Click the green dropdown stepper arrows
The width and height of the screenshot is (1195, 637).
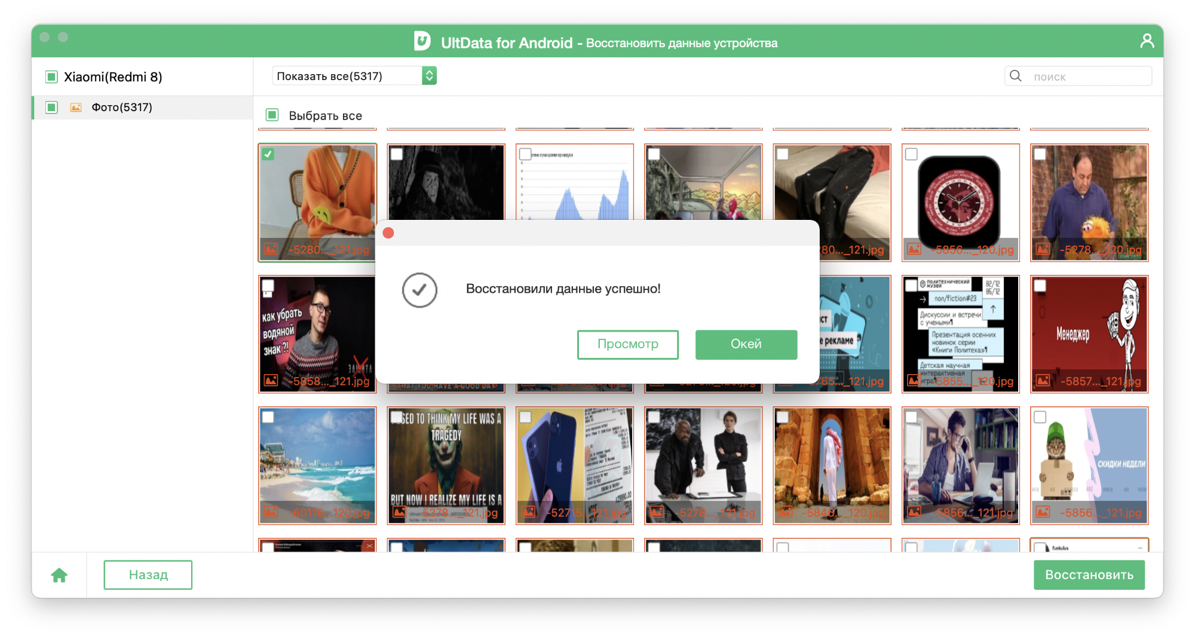(429, 76)
